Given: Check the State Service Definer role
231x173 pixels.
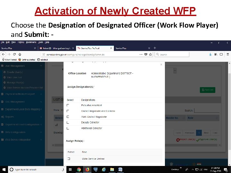Looking at the screenshot, I should coord(69,159).
